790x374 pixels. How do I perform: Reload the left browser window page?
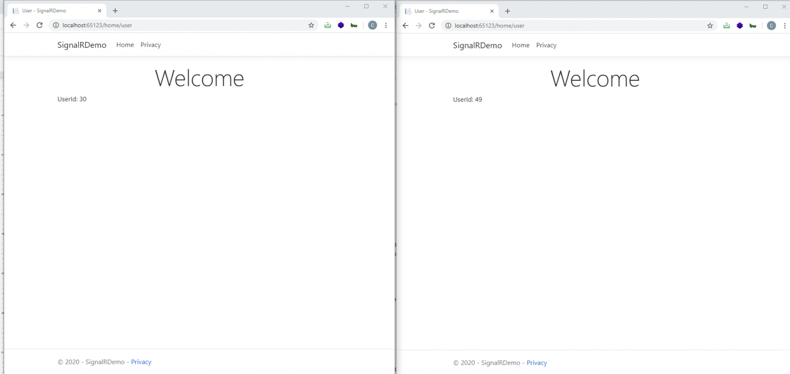pos(40,25)
